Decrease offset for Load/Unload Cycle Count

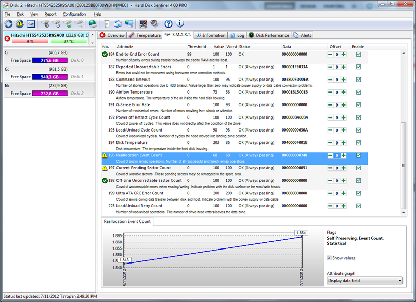[330, 130]
